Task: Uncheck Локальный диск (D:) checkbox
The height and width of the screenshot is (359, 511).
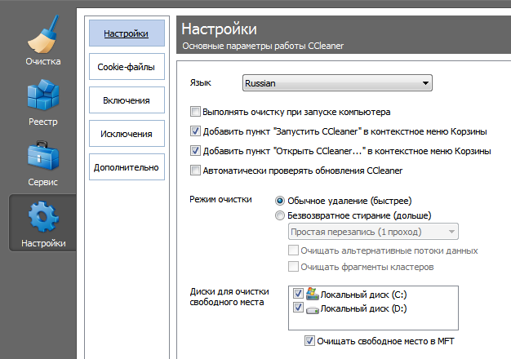Action: pos(298,308)
